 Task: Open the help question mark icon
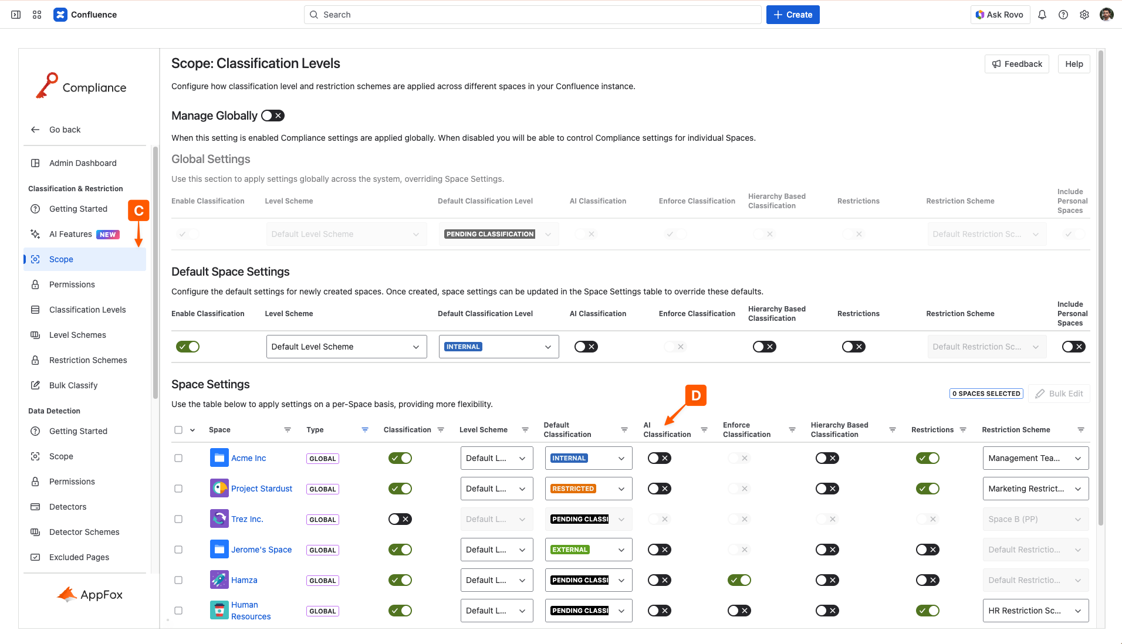(x=1063, y=15)
